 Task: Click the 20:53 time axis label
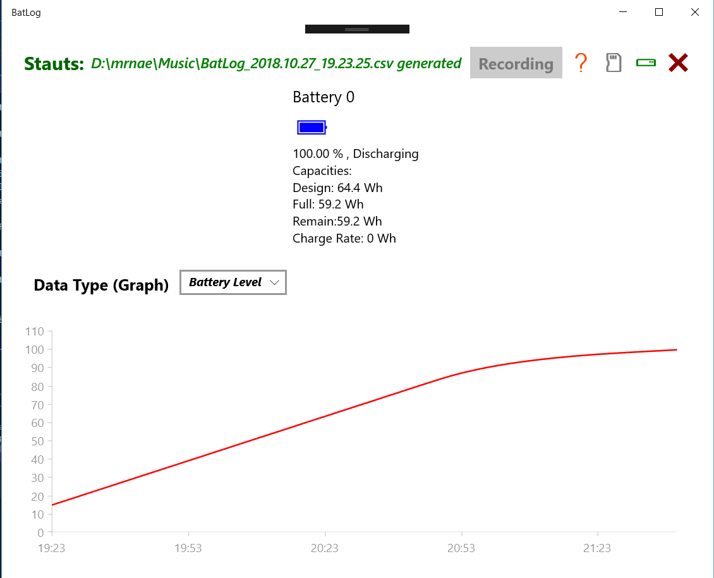click(x=461, y=548)
